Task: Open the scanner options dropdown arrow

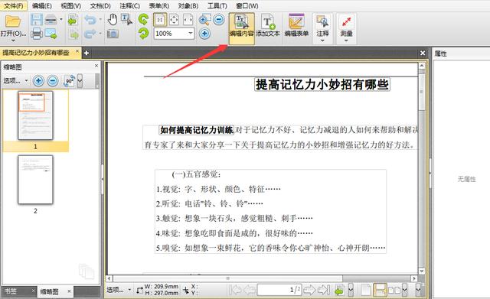Action: tap(61, 20)
